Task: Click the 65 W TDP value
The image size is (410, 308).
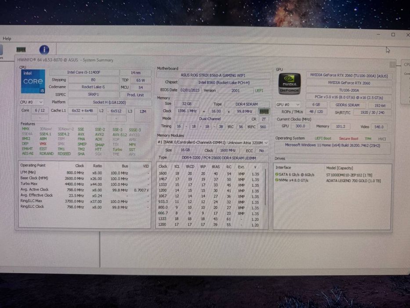Action: [x=141, y=81]
